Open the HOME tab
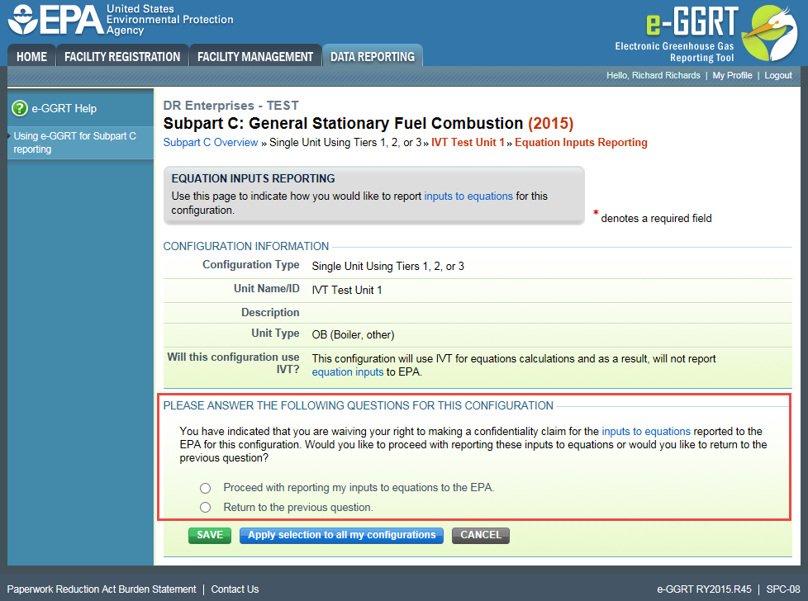Viewport: 808px width, 601px height. (31, 57)
